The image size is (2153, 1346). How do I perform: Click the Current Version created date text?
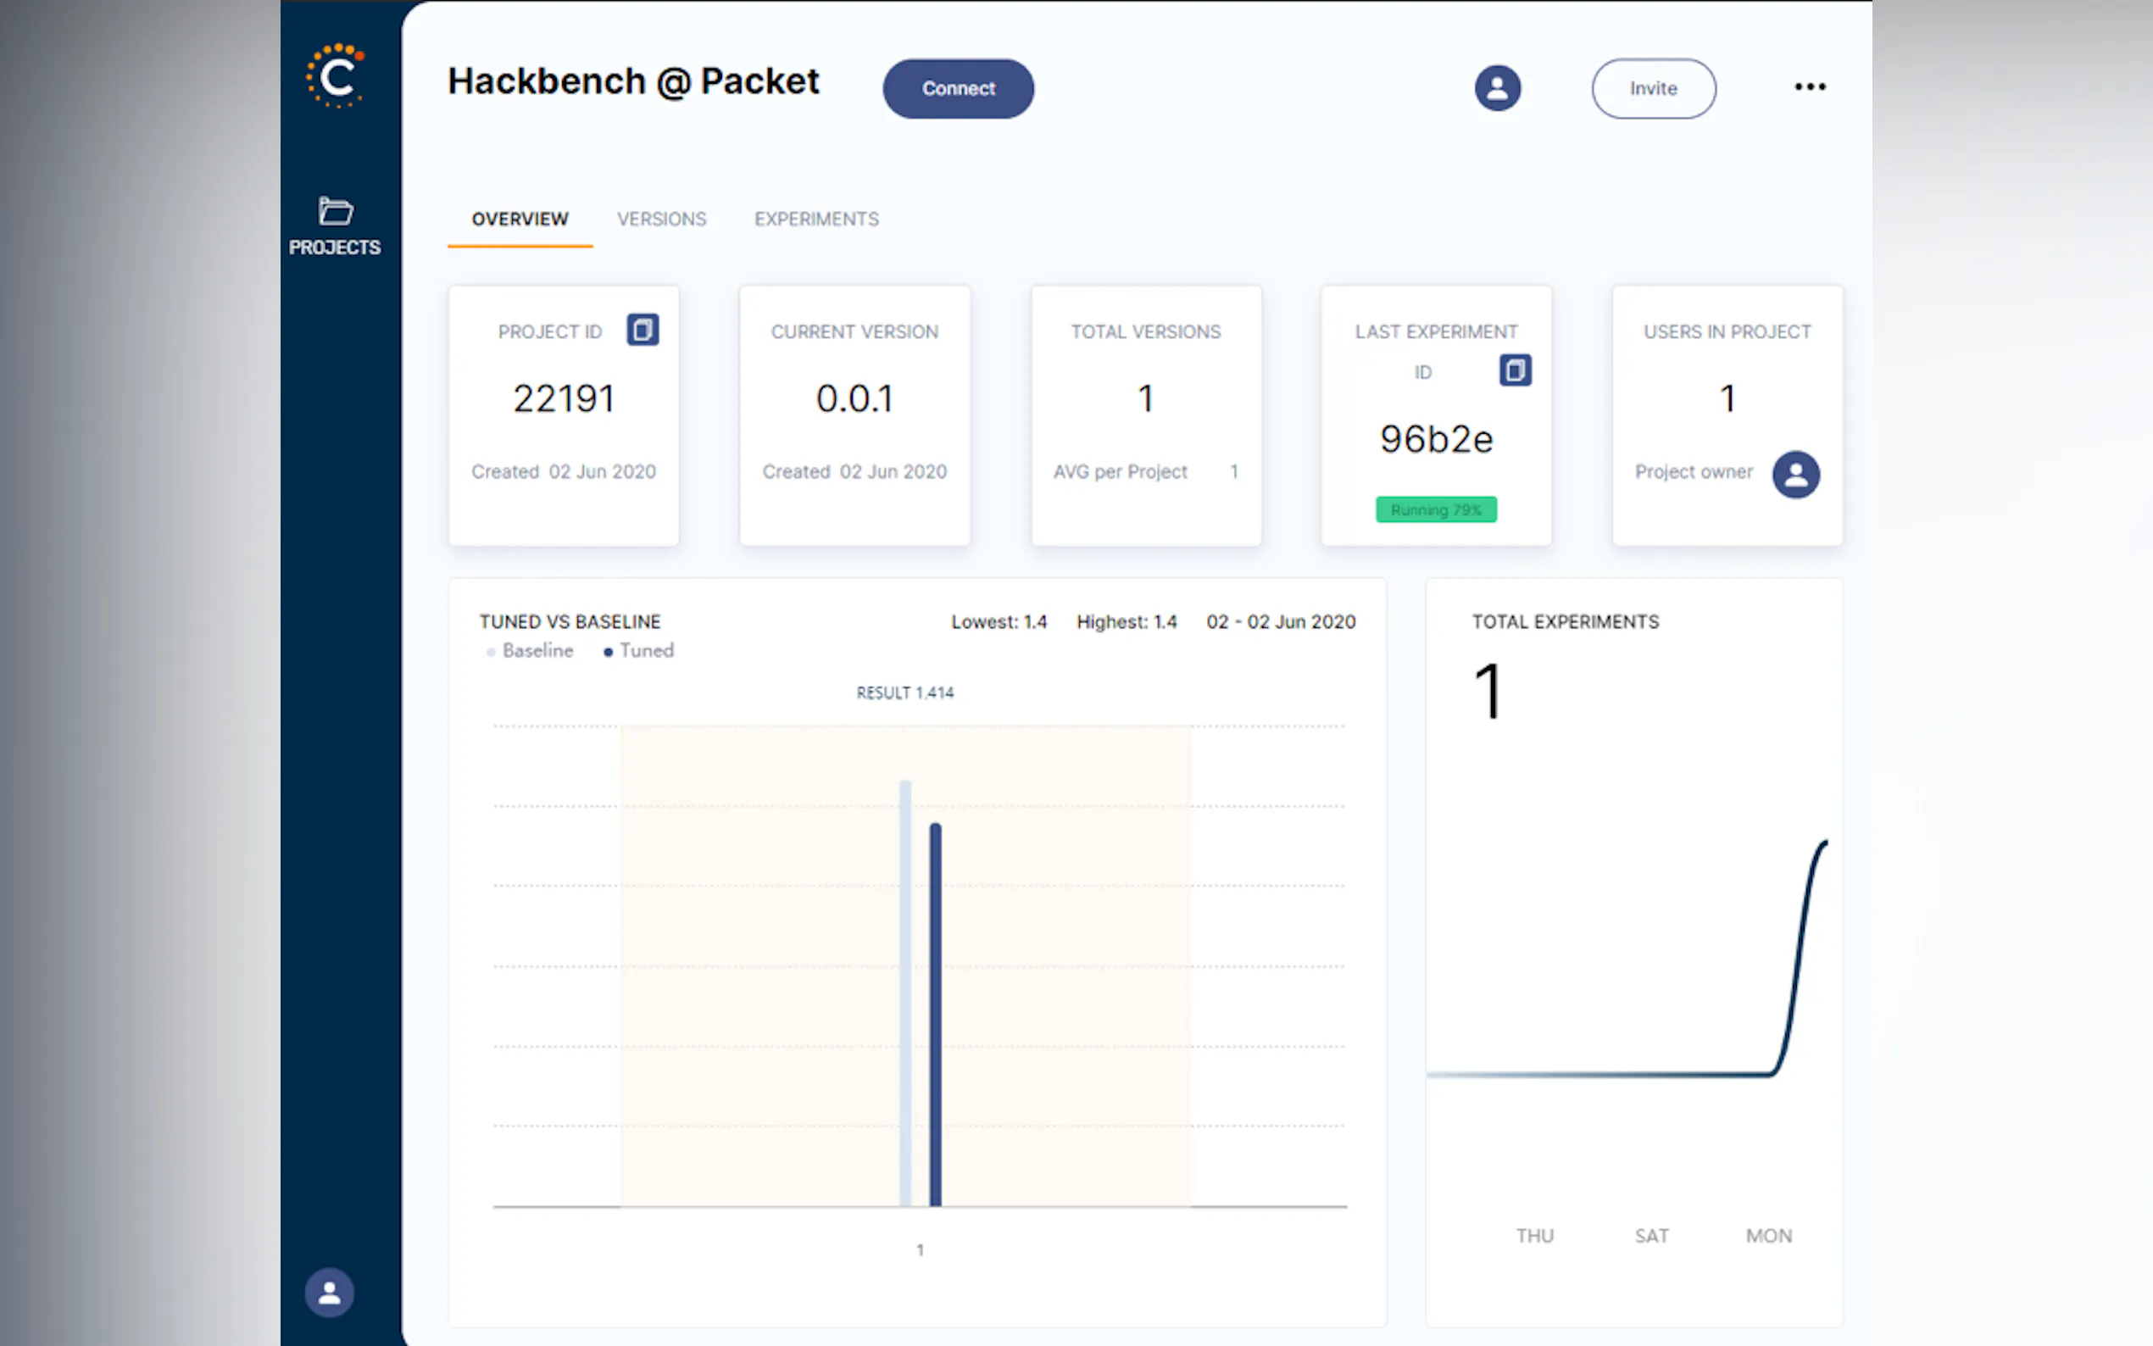click(x=854, y=472)
